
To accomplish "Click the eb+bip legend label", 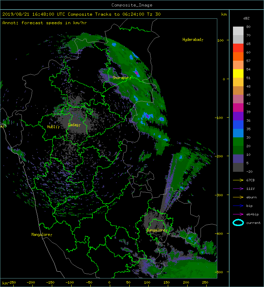I will click(252, 214).
